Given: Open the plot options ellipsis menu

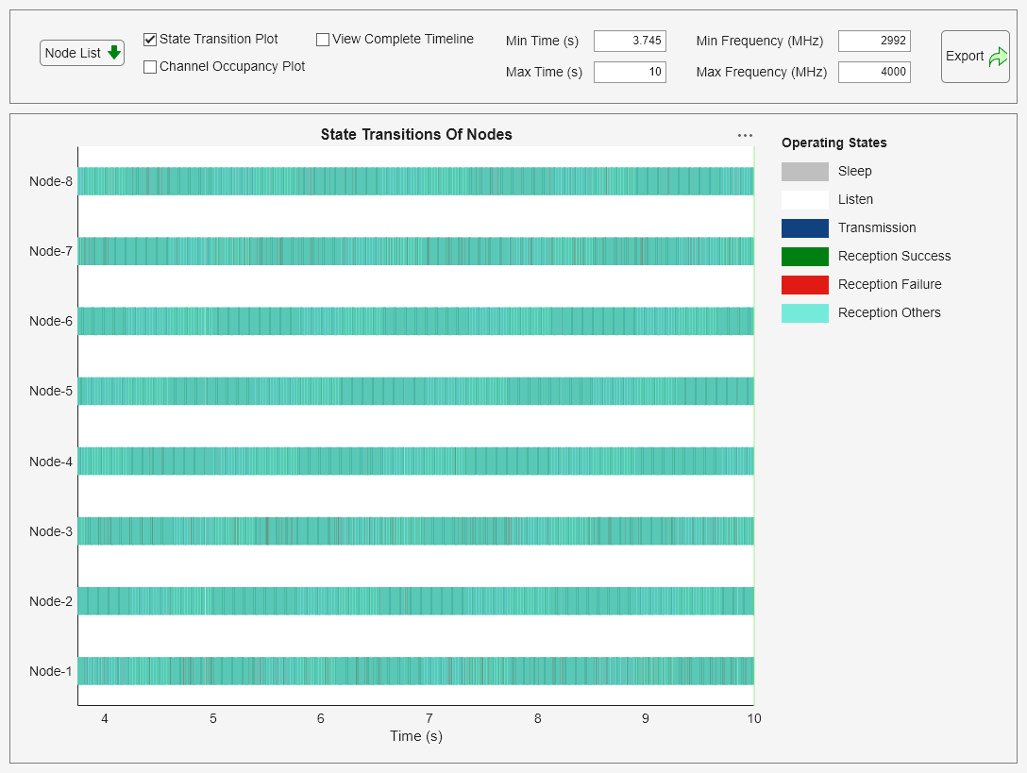Looking at the screenshot, I should tap(745, 135).
